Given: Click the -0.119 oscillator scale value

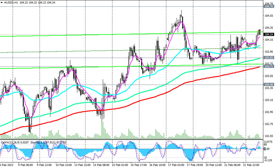Looking at the screenshot, I should 268,160.
